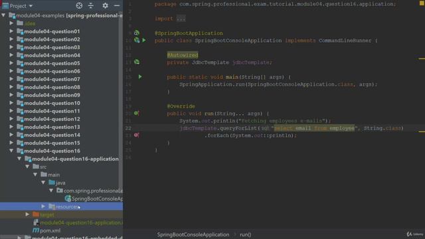
Task: Select the java source folder
Action: tap(60, 183)
